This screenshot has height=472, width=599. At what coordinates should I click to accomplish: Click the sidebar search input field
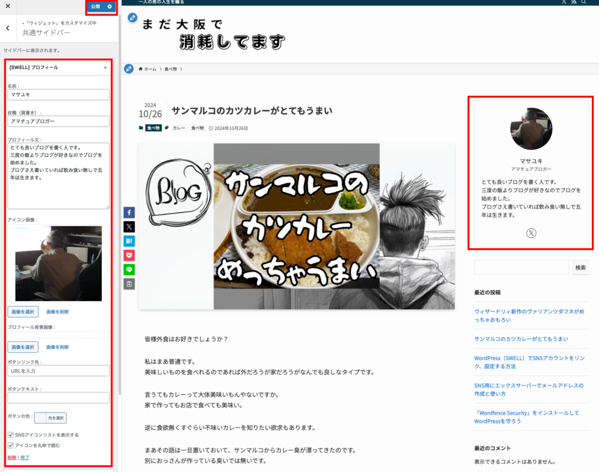pyautogui.click(x=521, y=267)
